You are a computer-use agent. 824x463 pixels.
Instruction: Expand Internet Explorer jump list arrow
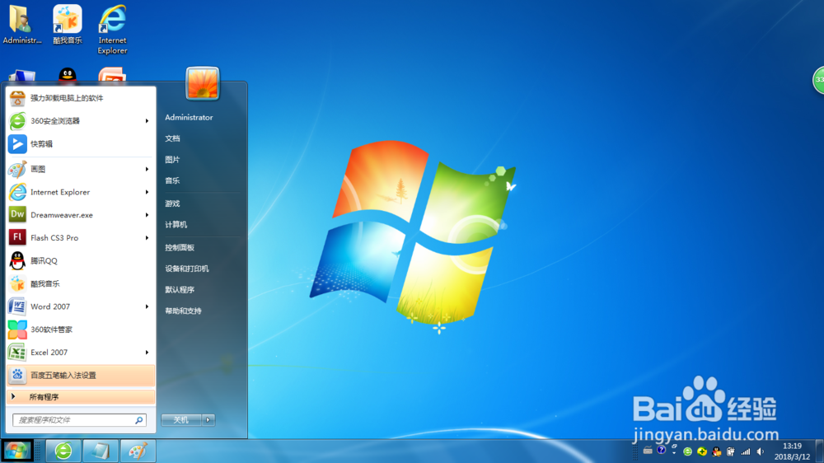(147, 192)
